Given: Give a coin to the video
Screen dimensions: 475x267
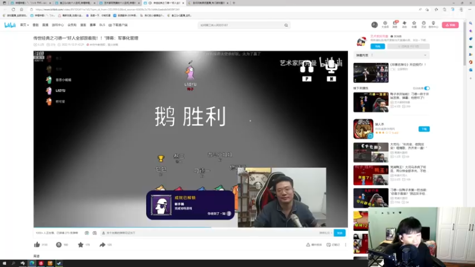Looking at the screenshot, I should click(59, 244).
